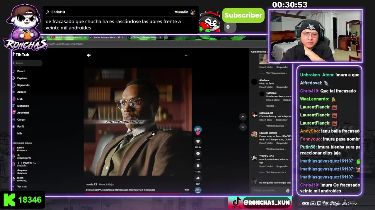The width and height of the screenshot is (375, 210).
Task: Close the Boza, ELENA ROSE YouTube tab
Action: 85,37
